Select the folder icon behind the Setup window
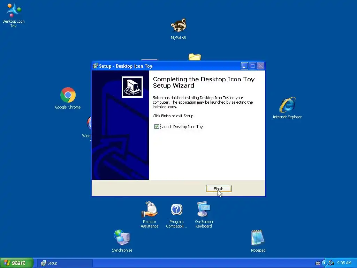Viewport: 357px width, 268px height. point(195,57)
